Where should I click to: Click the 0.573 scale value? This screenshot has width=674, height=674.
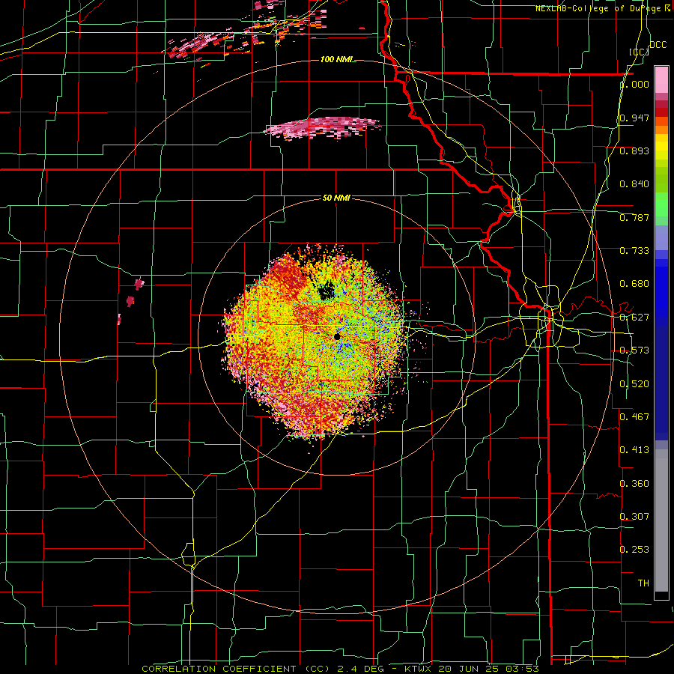click(x=634, y=350)
